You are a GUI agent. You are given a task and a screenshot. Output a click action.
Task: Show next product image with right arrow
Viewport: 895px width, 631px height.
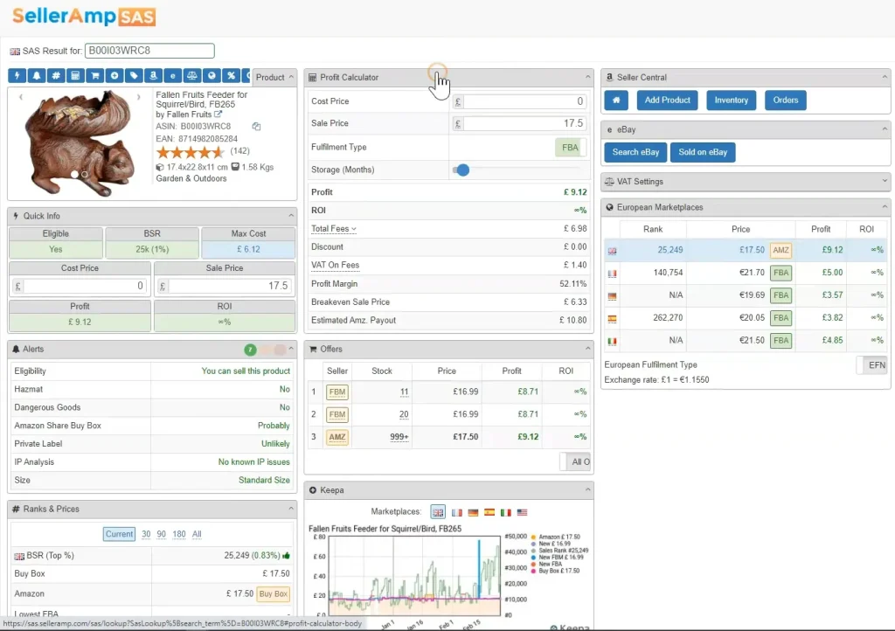coord(138,98)
